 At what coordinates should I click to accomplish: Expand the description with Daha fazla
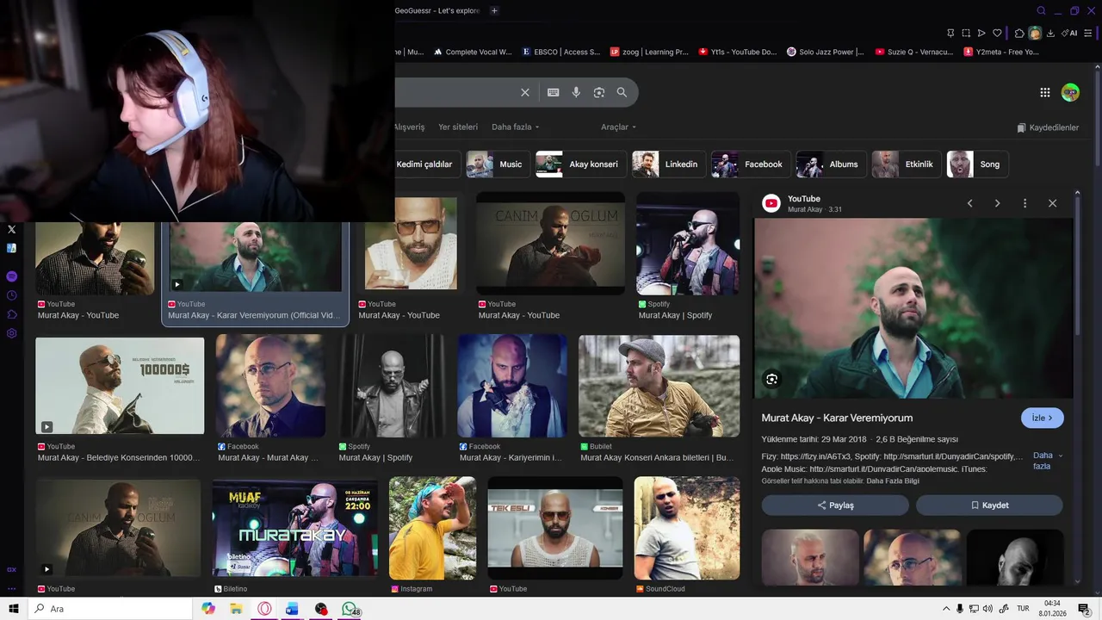(1047, 461)
